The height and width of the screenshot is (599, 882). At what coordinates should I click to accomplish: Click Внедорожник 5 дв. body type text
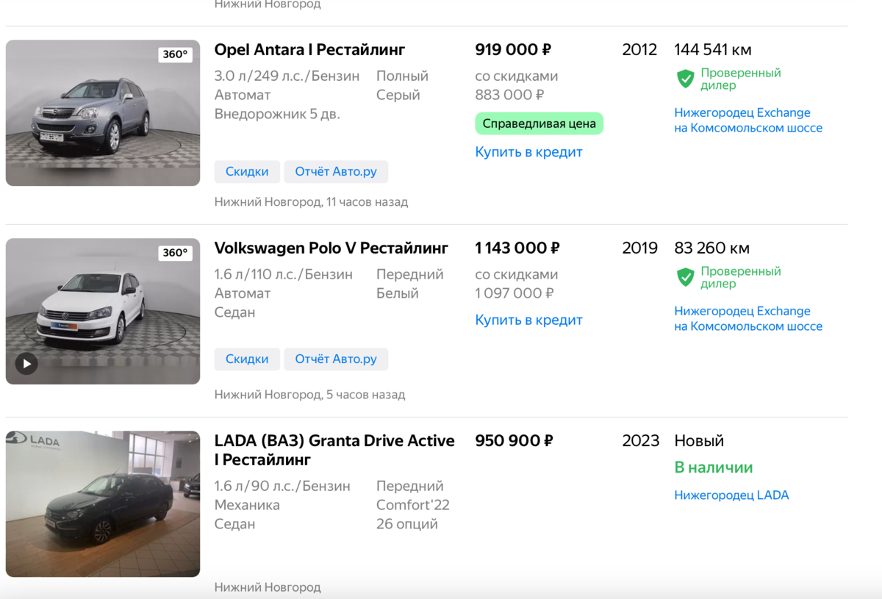277,114
